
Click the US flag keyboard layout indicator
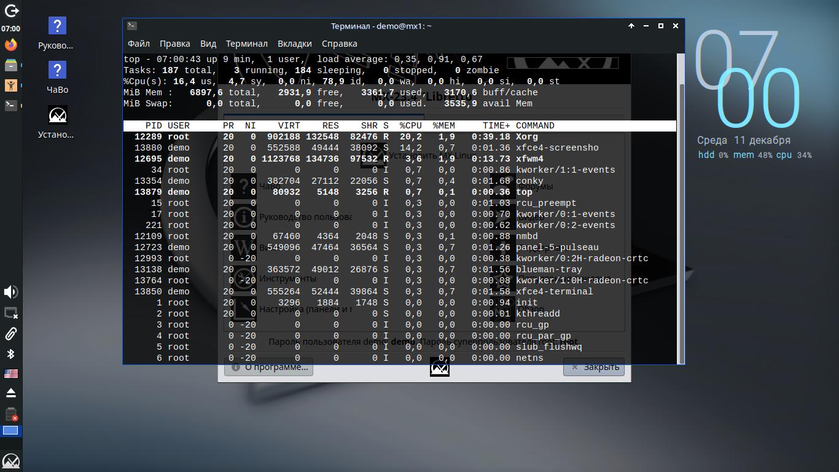(10, 373)
